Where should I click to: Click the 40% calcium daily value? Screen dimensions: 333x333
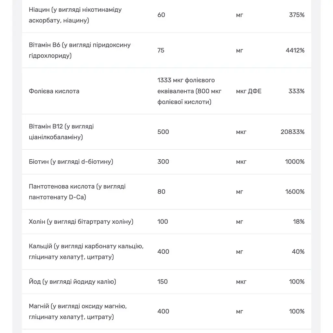(298, 252)
